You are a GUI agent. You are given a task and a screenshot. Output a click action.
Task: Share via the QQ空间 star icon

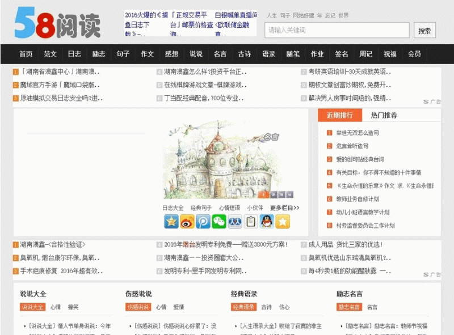[x=170, y=220]
